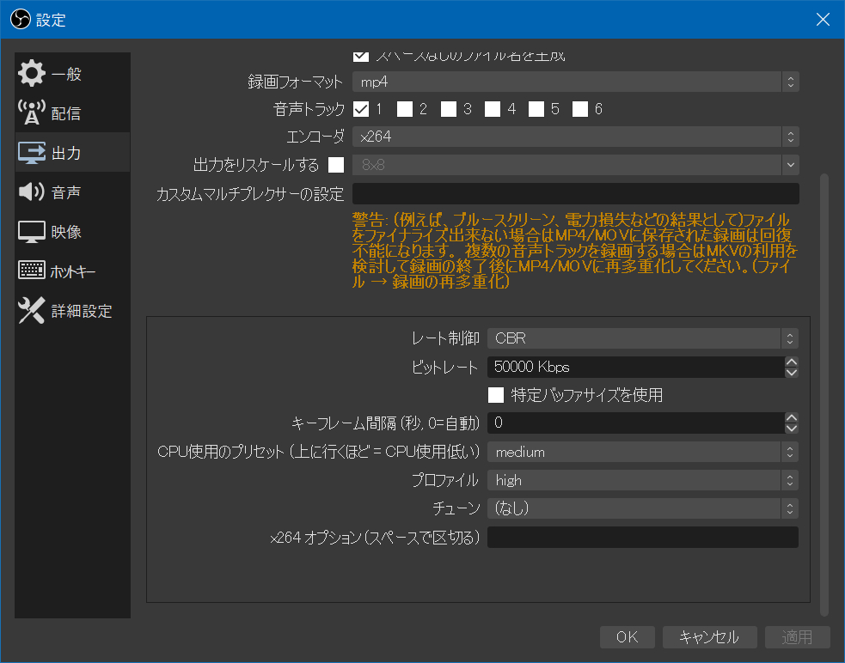The height and width of the screenshot is (663, 845).
Task: Uncheck audio track 1
Action: coord(361,109)
